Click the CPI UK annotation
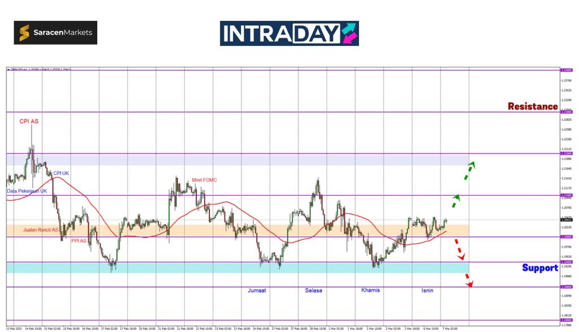Image resolution: width=579 pixels, height=332 pixels. (61, 173)
